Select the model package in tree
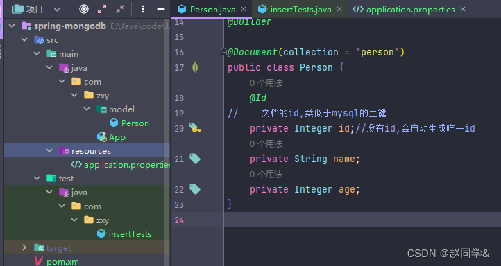This screenshot has height=266, width=501. click(x=121, y=109)
